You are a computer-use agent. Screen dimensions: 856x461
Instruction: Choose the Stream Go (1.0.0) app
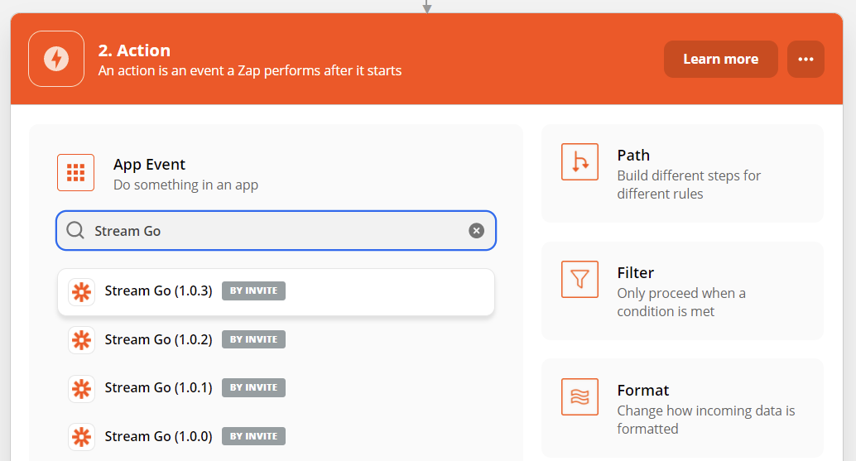pyautogui.click(x=276, y=436)
